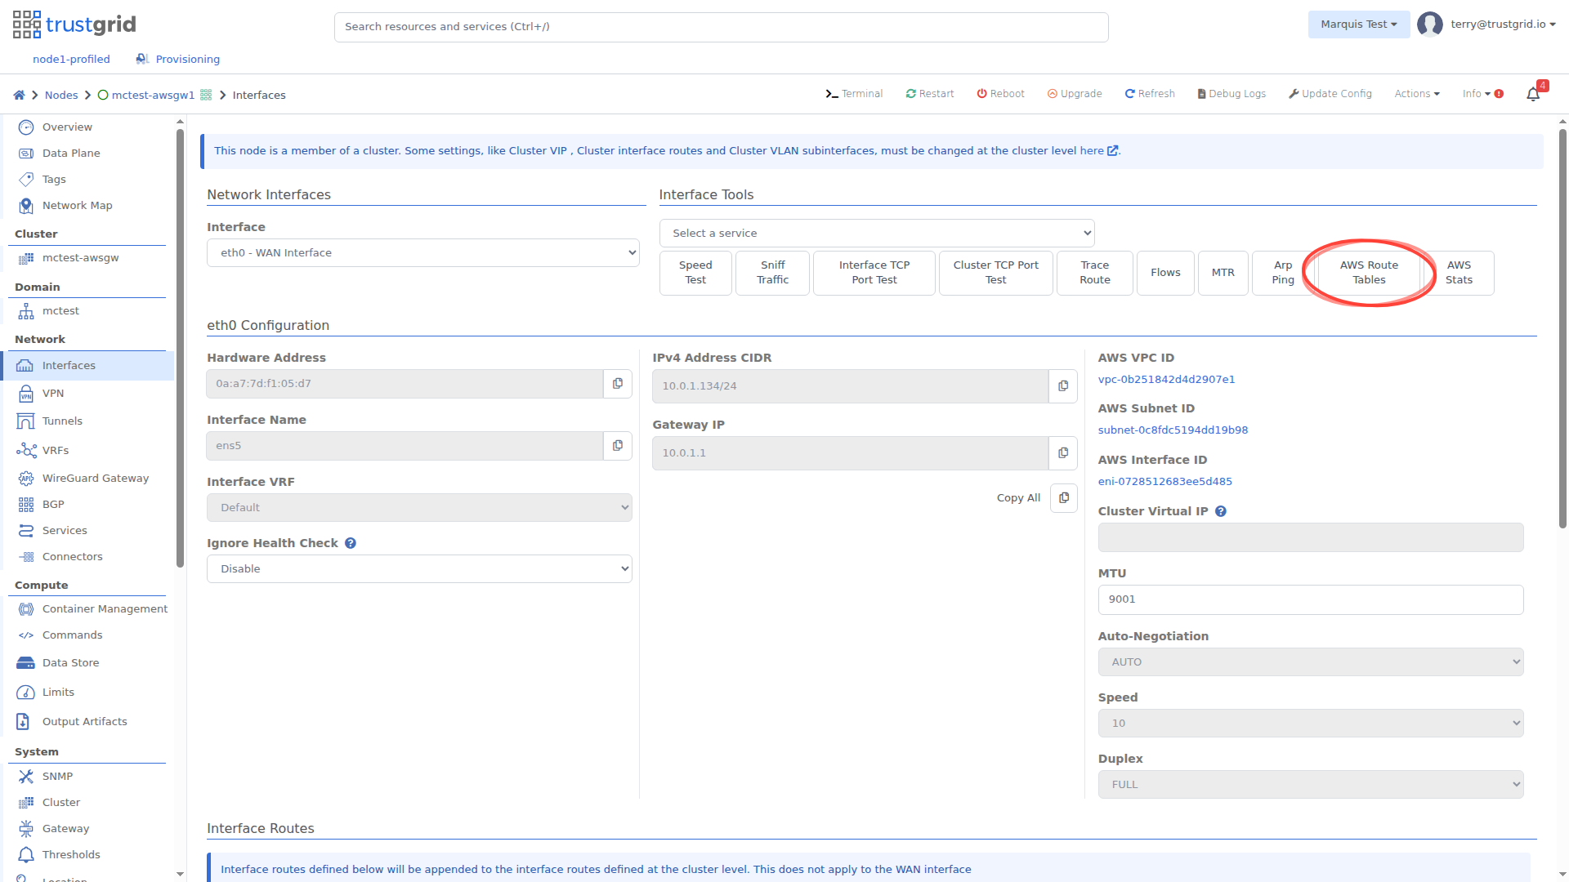Click the AWS Route Tables button
Screen dimensions: 1569x882
(x=1369, y=273)
